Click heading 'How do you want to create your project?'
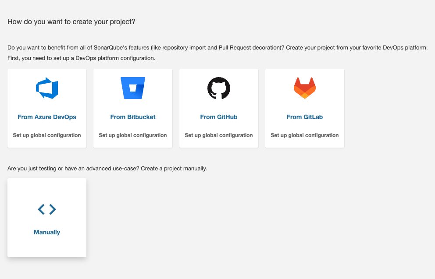 coord(71,21)
